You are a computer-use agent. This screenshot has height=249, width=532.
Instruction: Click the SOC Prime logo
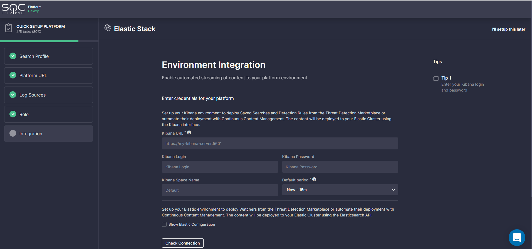click(13, 9)
